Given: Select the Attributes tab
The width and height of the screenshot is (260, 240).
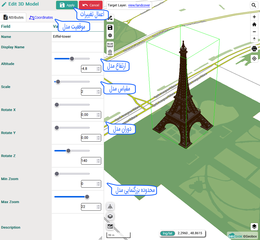Looking at the screenshot, I should click(x=13, y=17).
